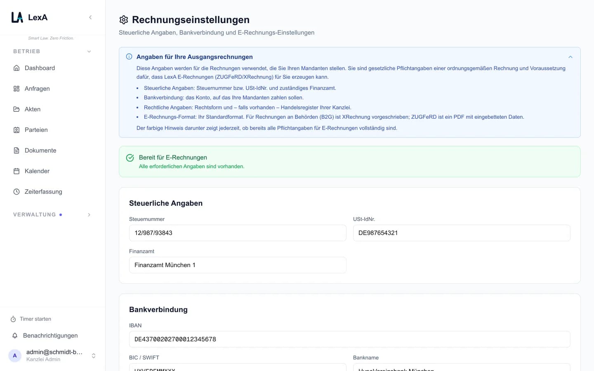Focus the IBAN input field
The height and width of the screenshot is (371, 594).
350,339
